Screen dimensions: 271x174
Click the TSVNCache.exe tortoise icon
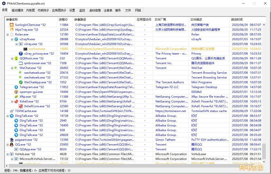coord(12,111)
